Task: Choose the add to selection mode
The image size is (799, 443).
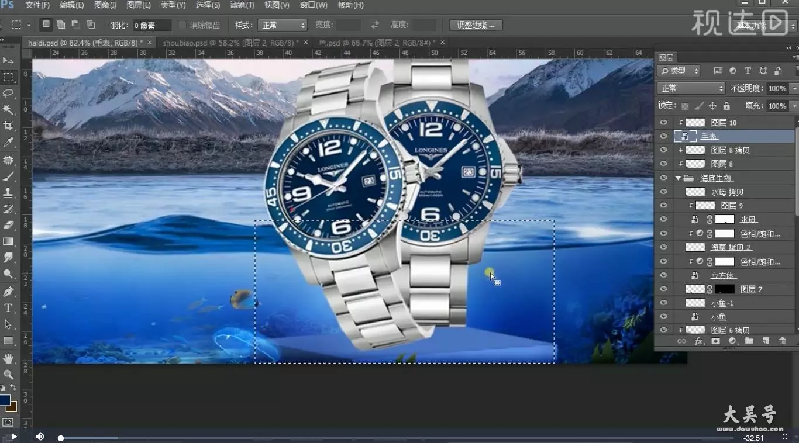Action: click(x=61, y=25)
